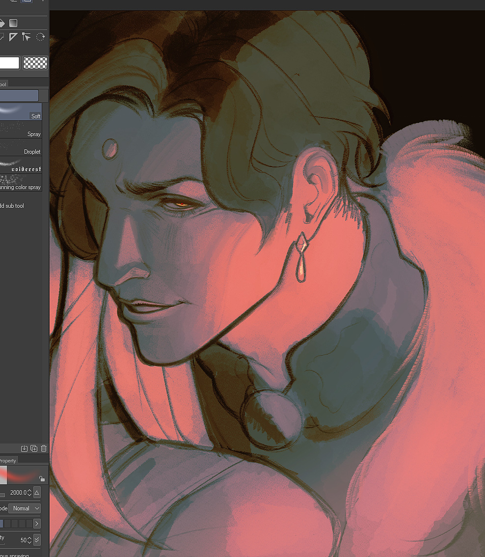Click the triangular ruler tool icon
The image size is (485, 557).
tap(13, 37)
